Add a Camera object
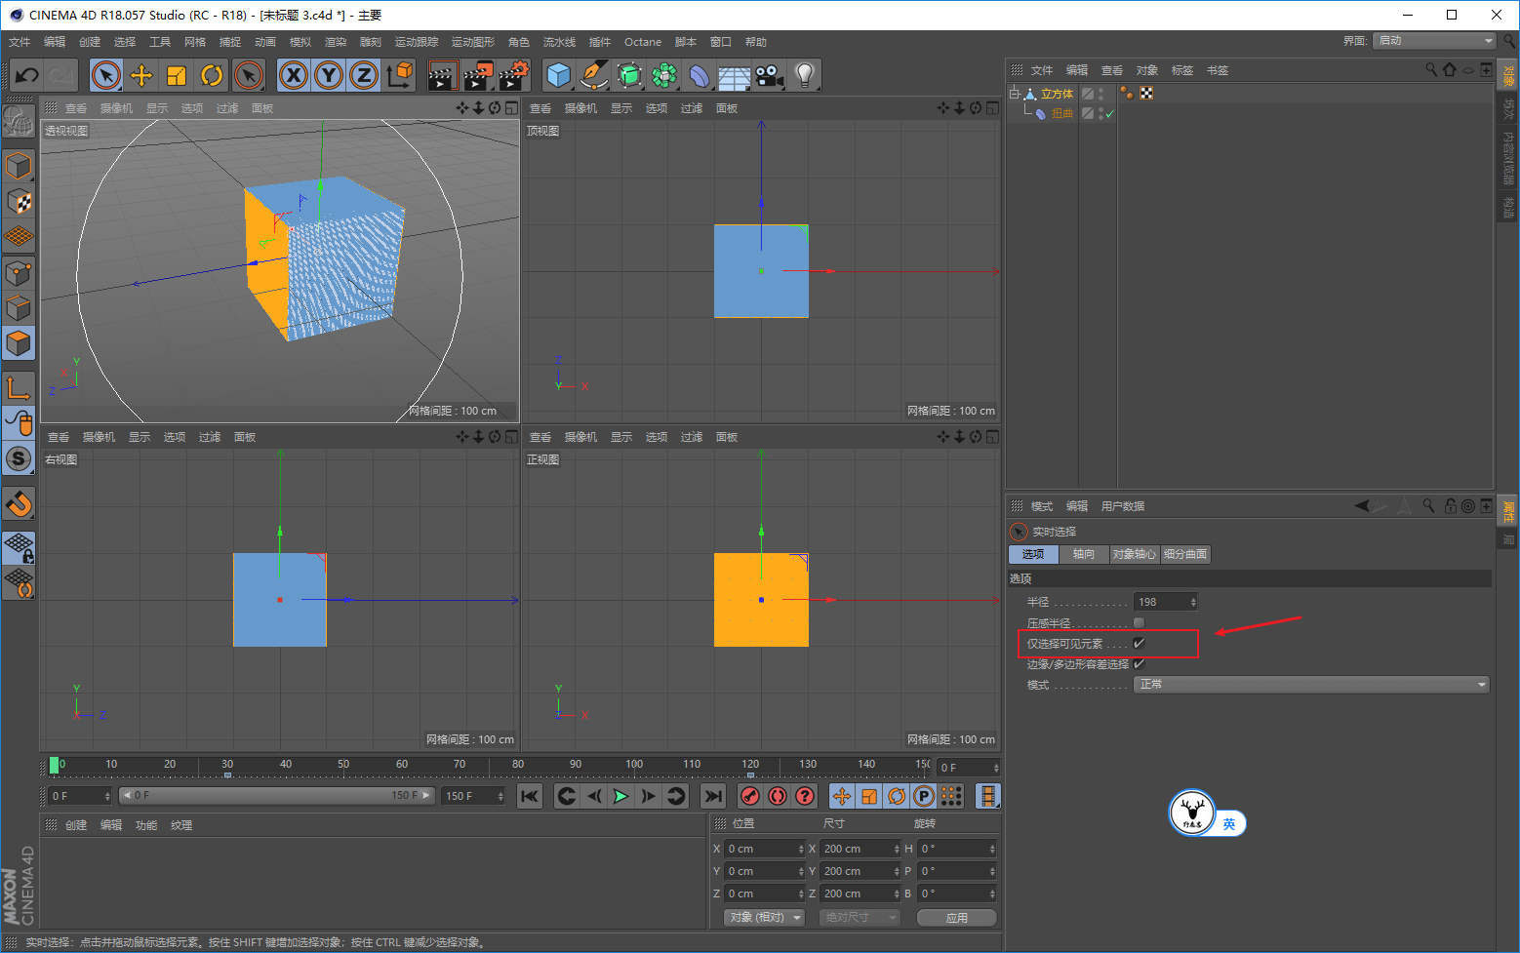1520x953 pixels. pyautogui.click(x=769, y=75)
